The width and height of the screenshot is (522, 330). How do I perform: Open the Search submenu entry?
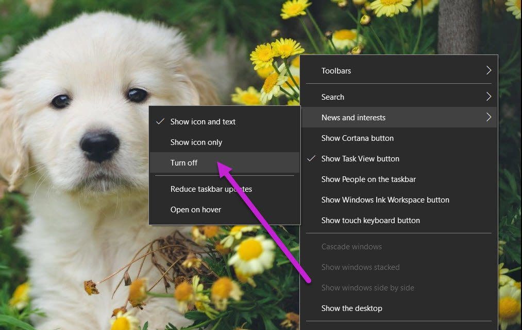point(399,97)
